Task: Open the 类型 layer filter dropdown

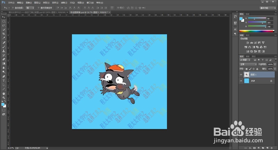Action: point(245,60)
